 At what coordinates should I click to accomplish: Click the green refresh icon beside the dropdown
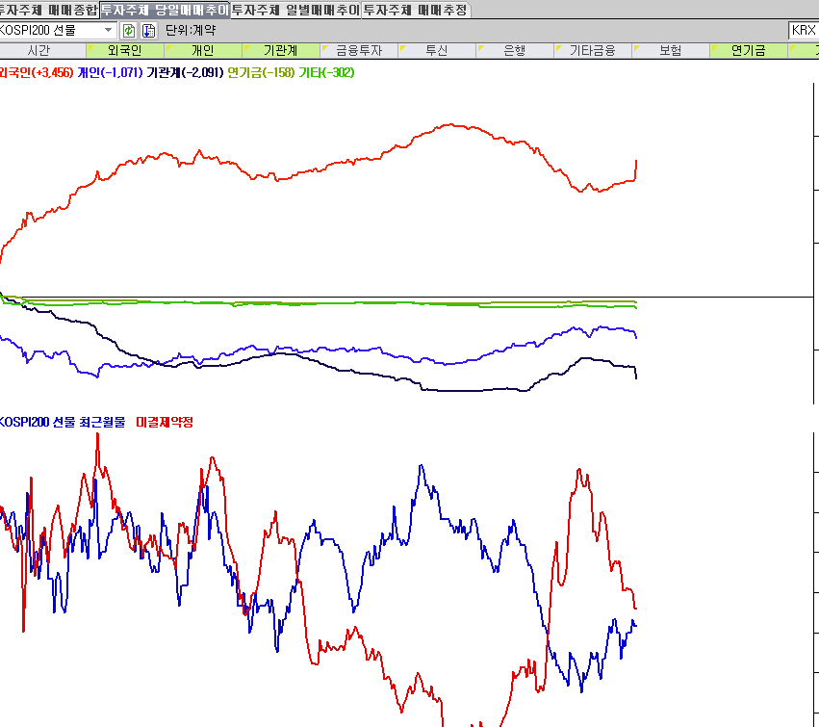[x=129, y=30]
